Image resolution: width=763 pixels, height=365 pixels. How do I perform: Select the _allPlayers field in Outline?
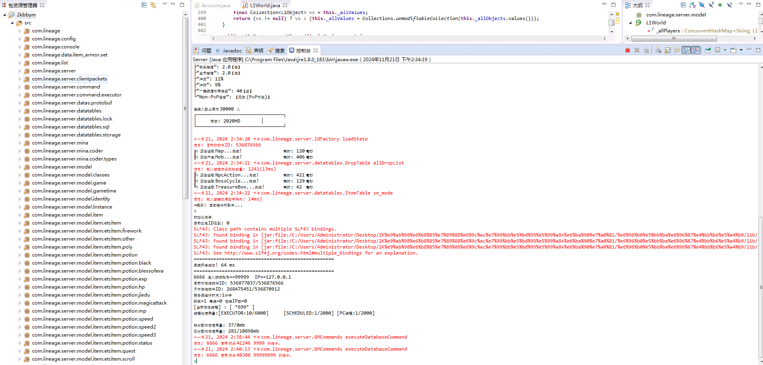click(707, 31)
